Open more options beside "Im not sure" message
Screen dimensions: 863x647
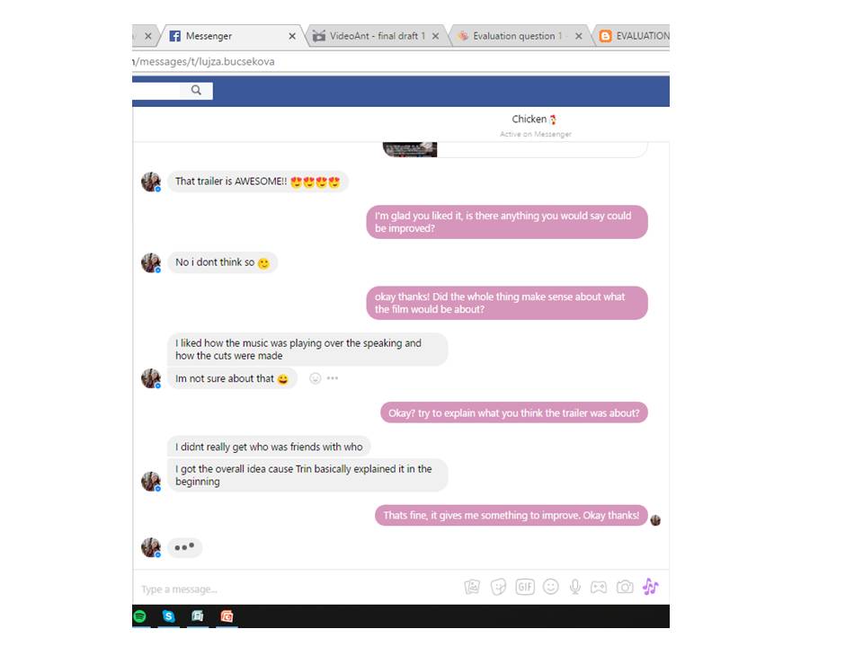[x=333, y=378]
